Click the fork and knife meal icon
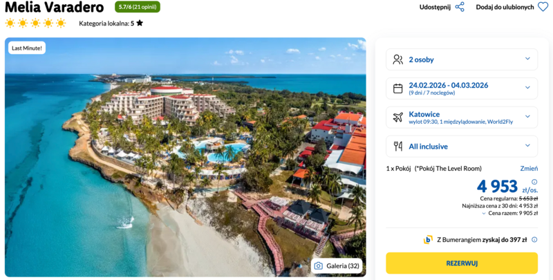 [397, 147]
